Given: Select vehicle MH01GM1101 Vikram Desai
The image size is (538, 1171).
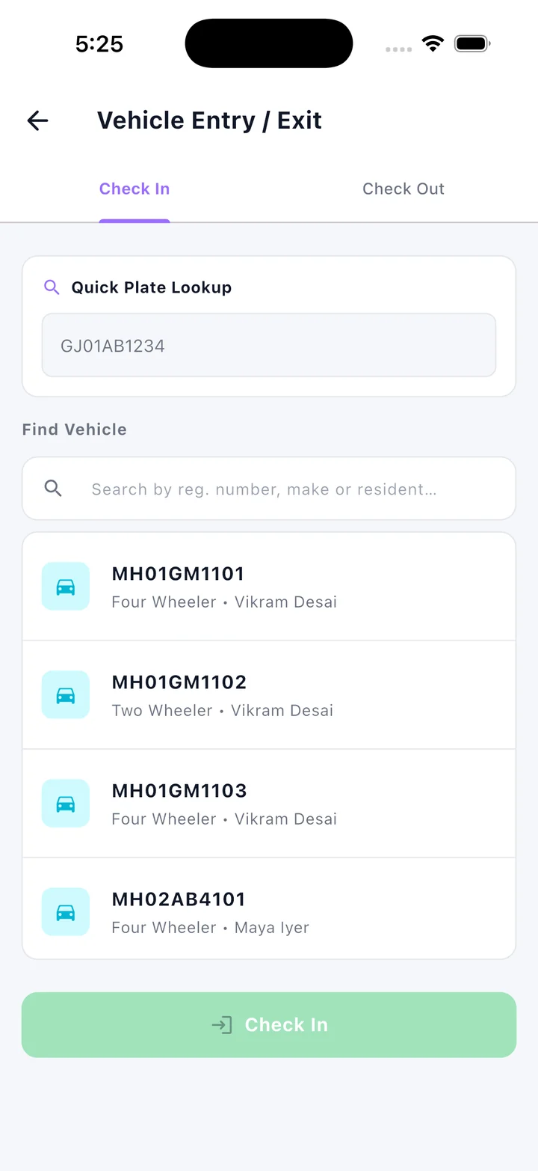Looking at the screenshot, I should point(269,587).
